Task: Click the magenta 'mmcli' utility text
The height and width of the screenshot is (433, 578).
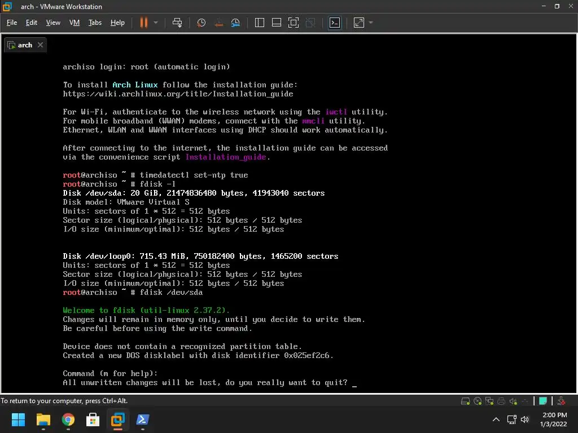Action: coord(313,121)
